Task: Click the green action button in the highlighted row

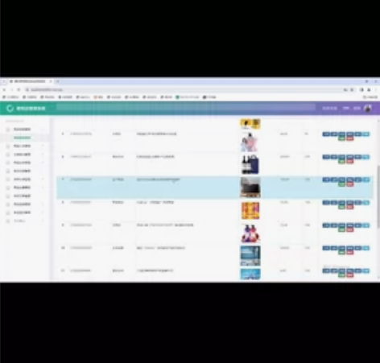Action: point(341,184)
